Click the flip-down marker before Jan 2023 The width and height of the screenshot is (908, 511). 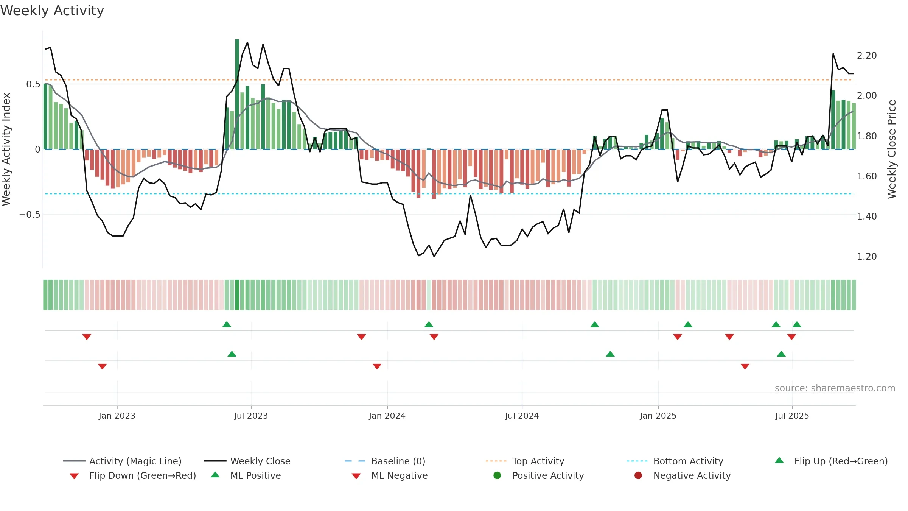pos(87,337)
